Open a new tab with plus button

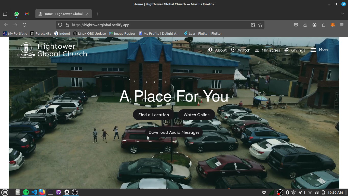97,14
